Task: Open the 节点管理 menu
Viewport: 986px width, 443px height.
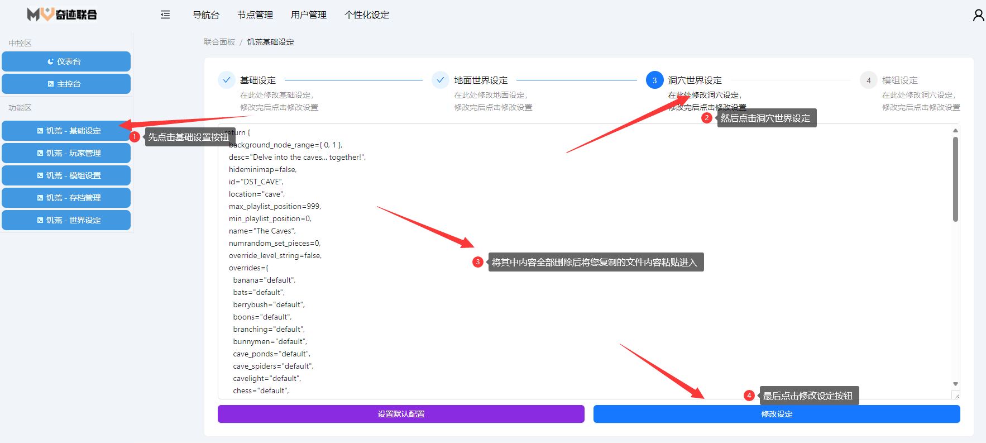Action: coord(255,15)
